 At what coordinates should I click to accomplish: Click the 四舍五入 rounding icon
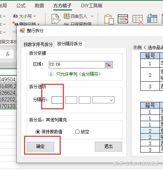[x=67, y=16]
